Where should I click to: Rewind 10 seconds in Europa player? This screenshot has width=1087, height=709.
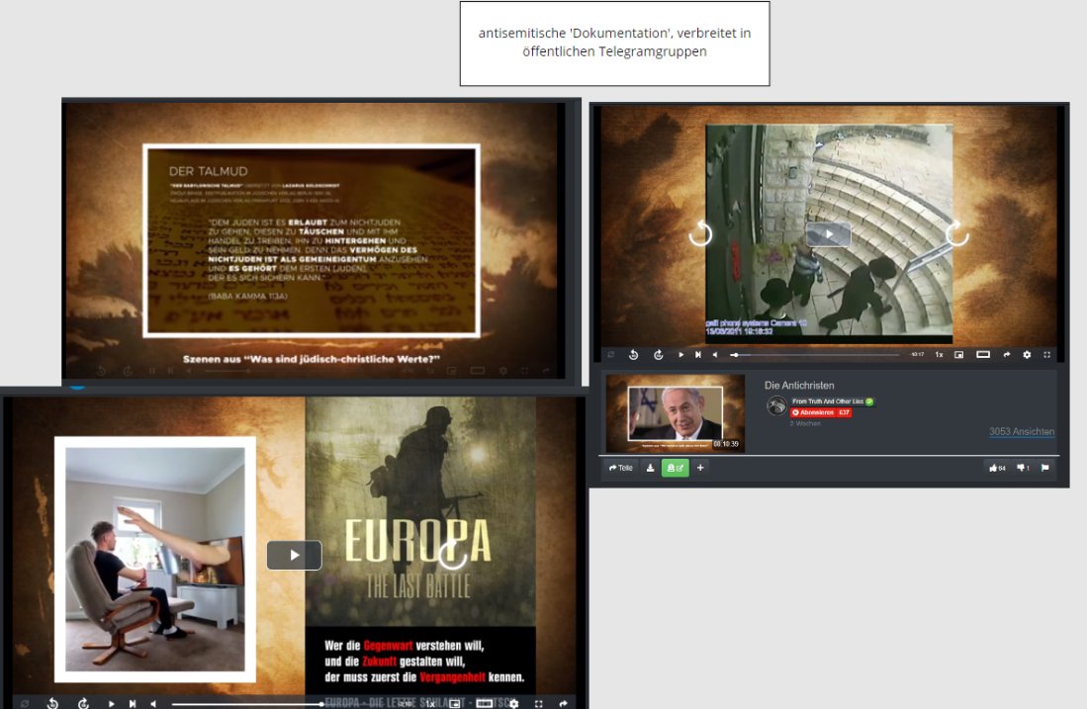(52, 703)
